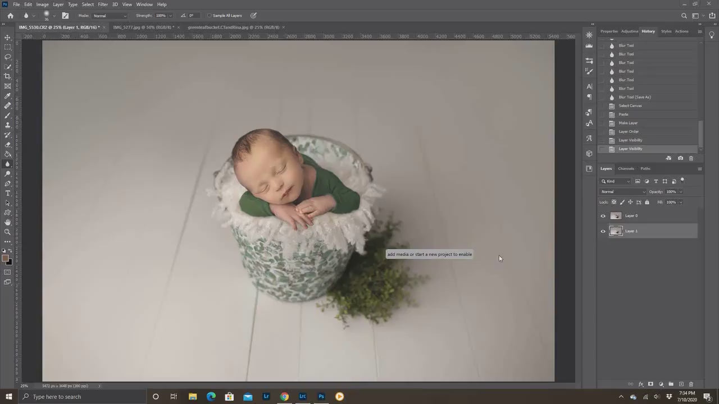
Task: Select the Move tool
Action: click(7, 38)
